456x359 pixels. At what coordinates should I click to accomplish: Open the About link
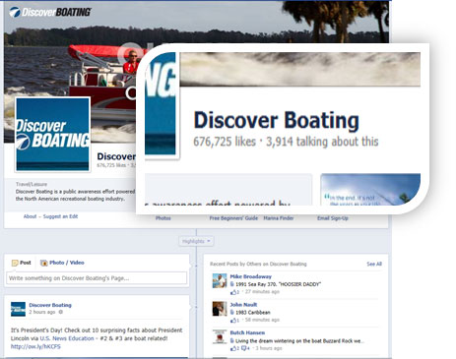tap(30, 216)
